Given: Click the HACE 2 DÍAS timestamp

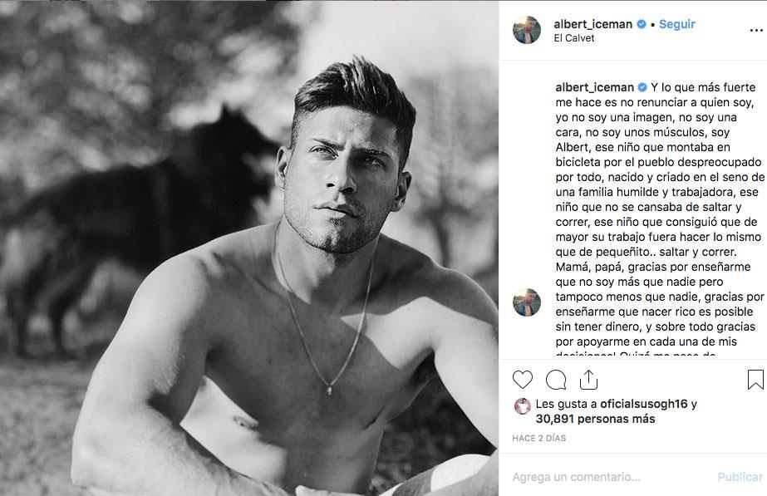Looking at the screenshot, I should coord(540,437).
